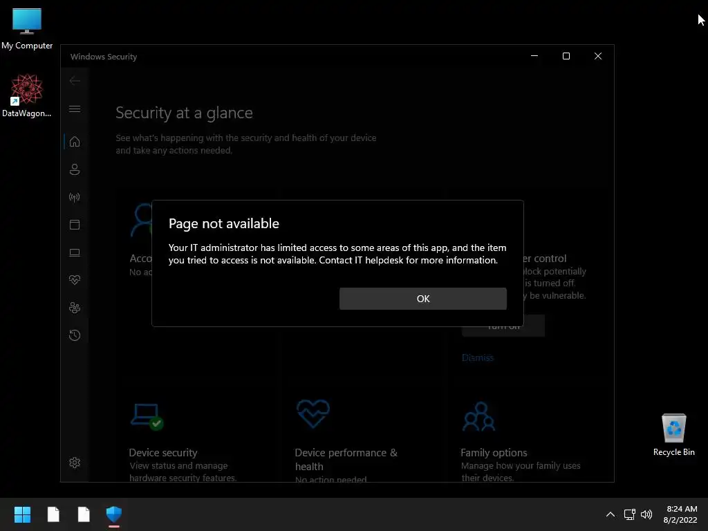The height and width of the screenshot is (531, 708).
Task: Select the DataWagon desktop shortcut
Action: coord(27,95)
